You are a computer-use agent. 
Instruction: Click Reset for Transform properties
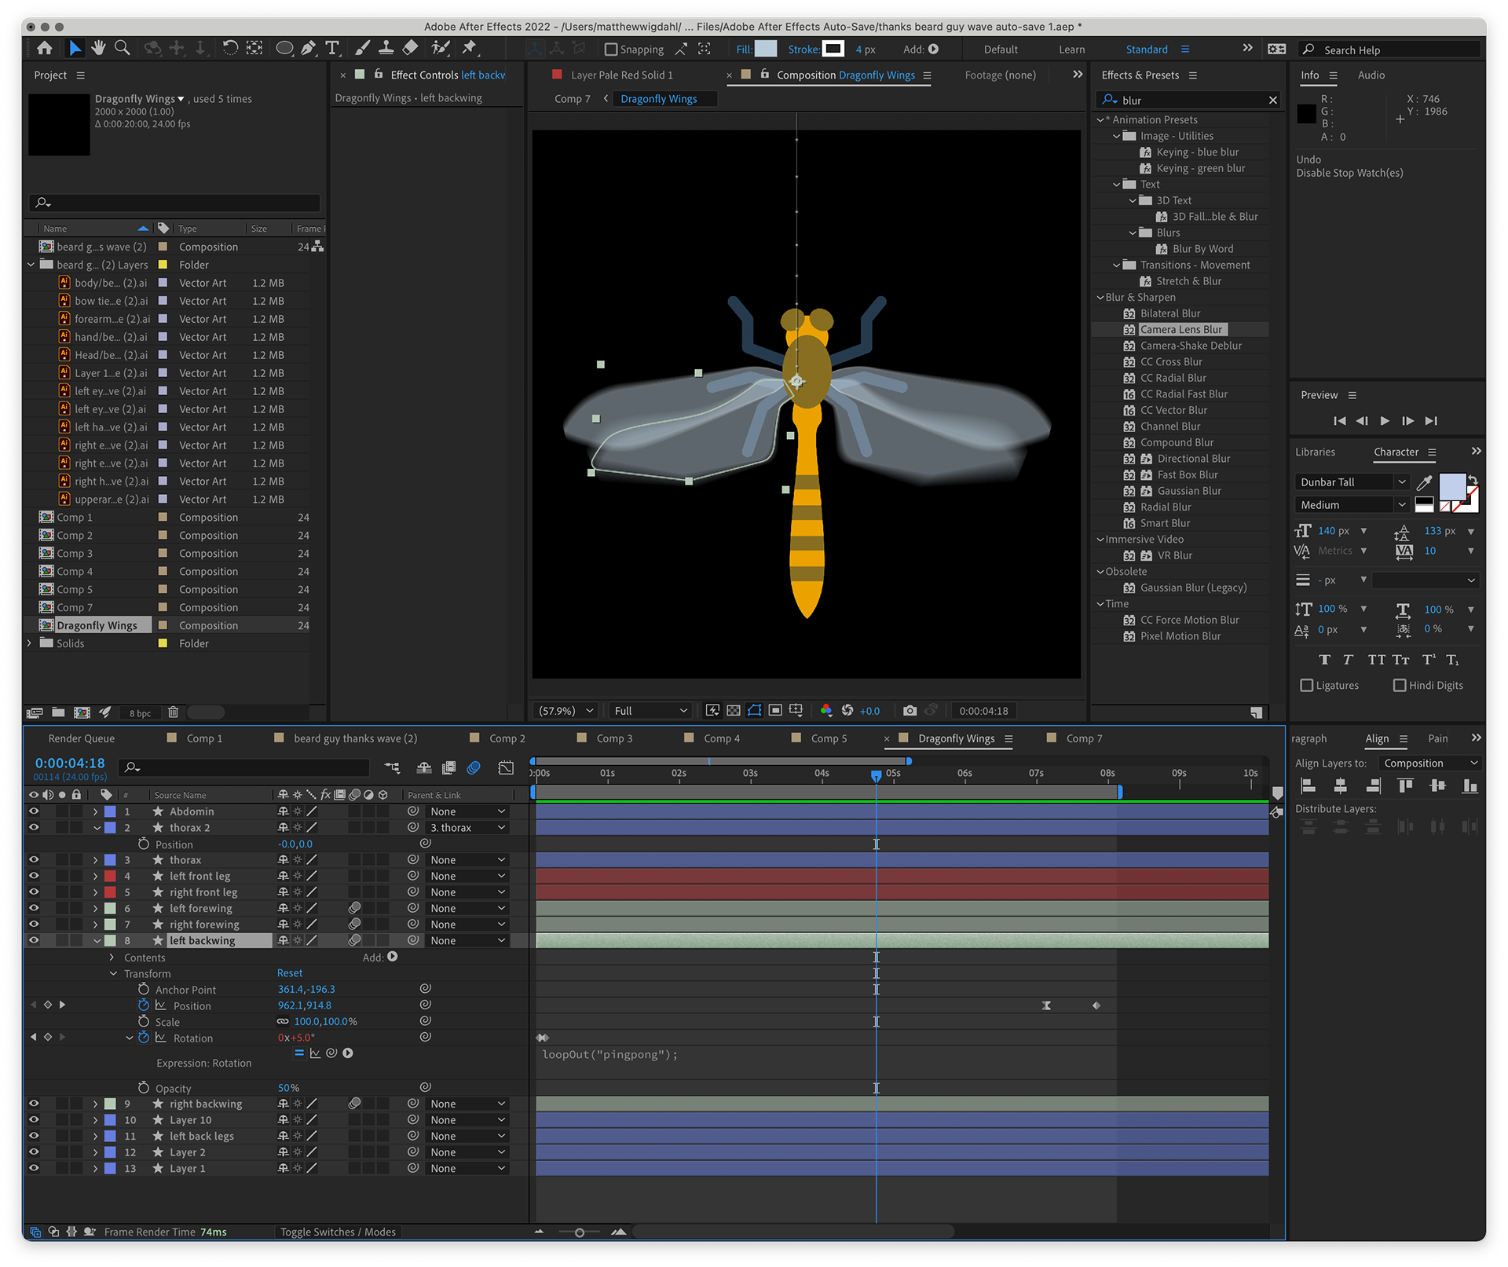click(x=289, y=973)
